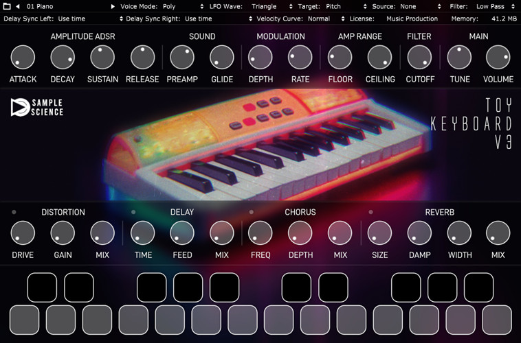Click the Chorus Mix knob

click(340, 233)
